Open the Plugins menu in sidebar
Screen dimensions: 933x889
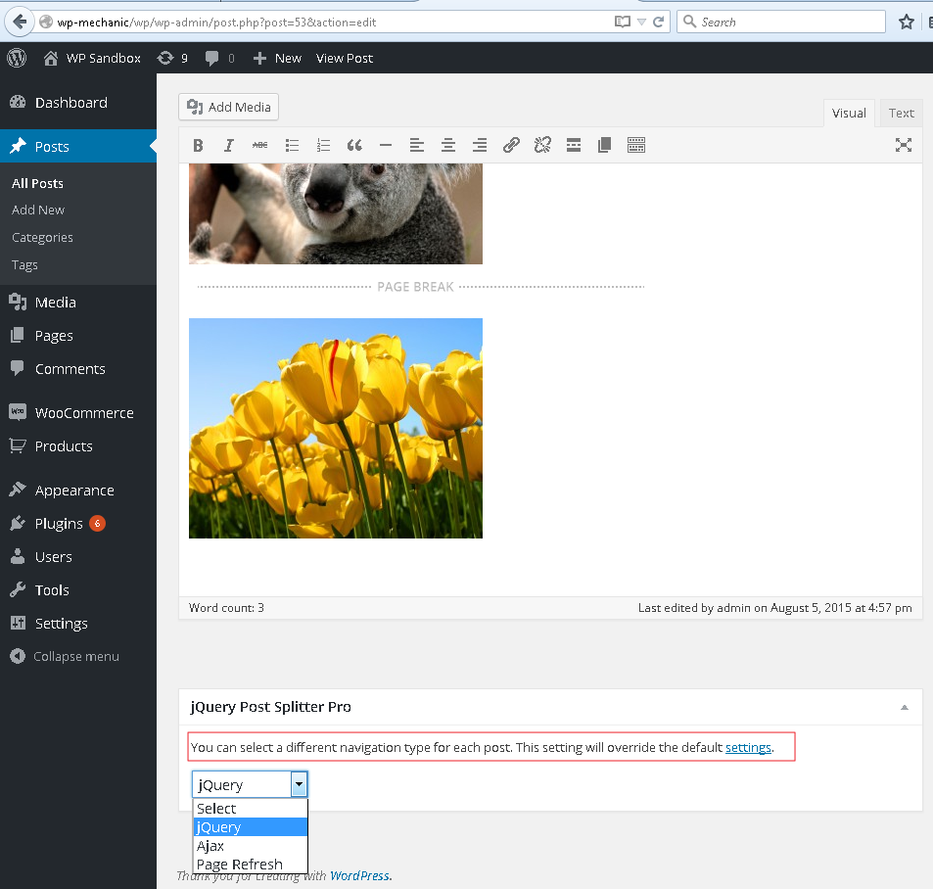pos(59,524)
